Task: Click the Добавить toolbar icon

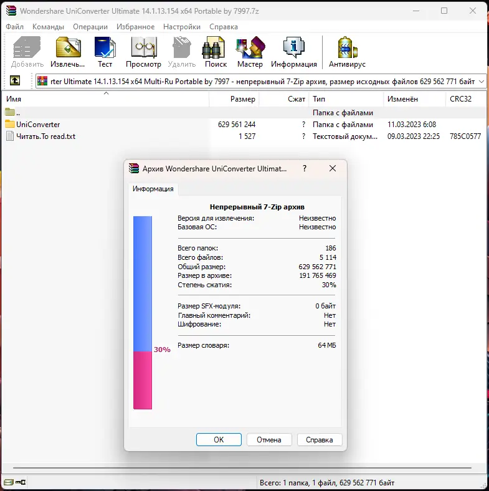Action: pyautogui.click(x=27, y=47)
